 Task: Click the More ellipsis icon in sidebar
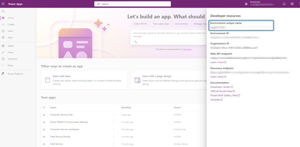[3, 65]
